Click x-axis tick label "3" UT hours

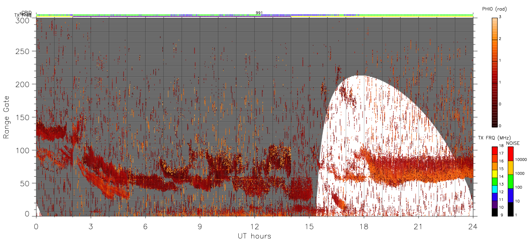tap(91, 226)
